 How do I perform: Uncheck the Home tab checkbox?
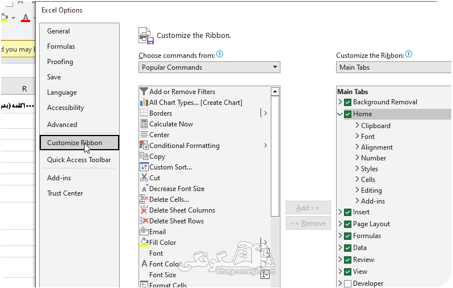[348, 114]
